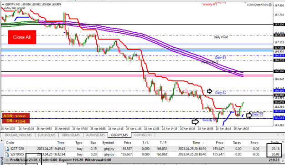The image size is (285, 165).
Task: Select order number 52371220
Action: (x=17, y=149)
